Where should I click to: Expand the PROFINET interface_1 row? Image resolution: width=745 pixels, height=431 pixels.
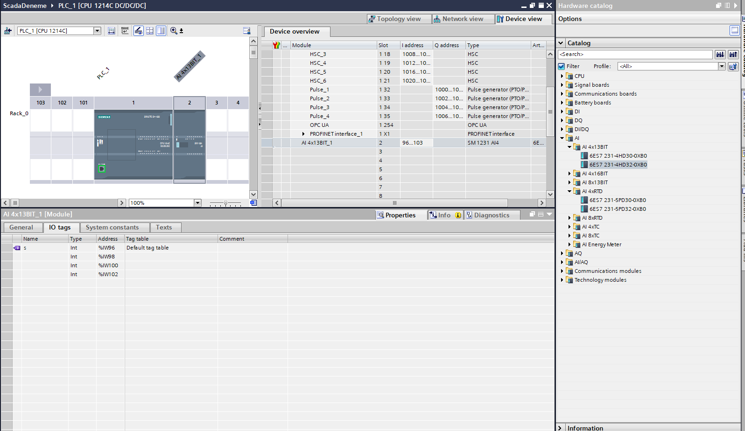303,134
